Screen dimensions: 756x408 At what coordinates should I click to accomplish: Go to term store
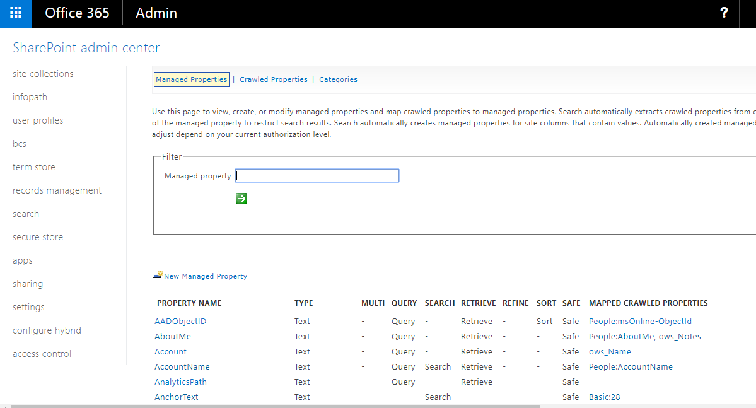click(34, 167)
